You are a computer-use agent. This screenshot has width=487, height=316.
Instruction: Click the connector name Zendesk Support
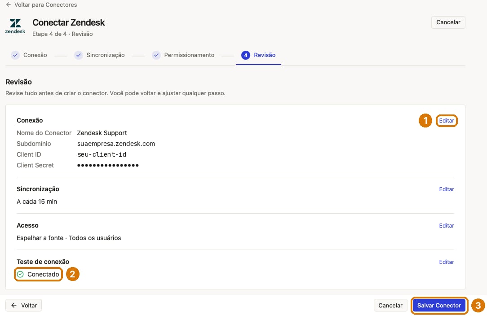(x=102, y=133)
